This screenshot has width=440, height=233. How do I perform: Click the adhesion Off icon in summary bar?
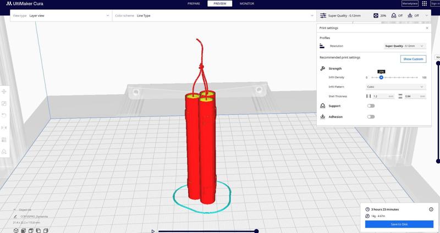pyautogui.click(x=410, y=16)
